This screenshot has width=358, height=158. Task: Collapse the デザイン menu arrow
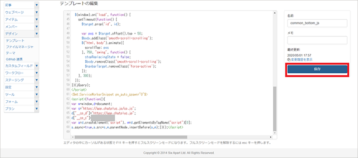[36, 34]
